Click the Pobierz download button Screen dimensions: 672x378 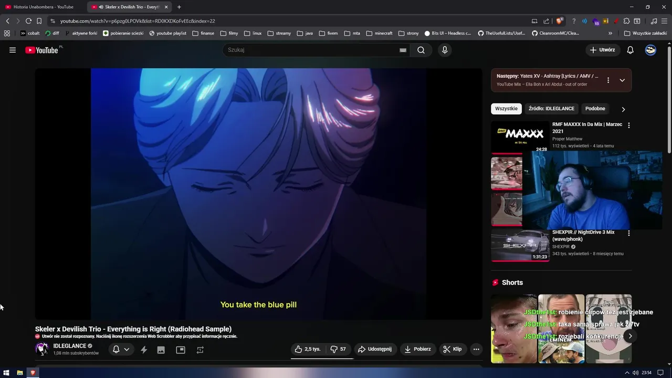tap(417, 349)
